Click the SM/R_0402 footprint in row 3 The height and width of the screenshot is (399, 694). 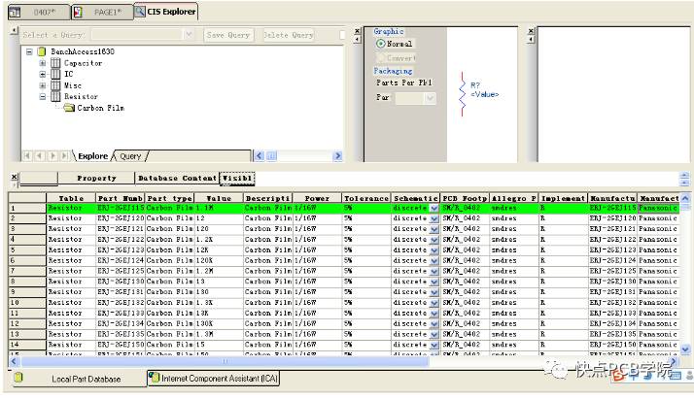click(x=465, y=229)
